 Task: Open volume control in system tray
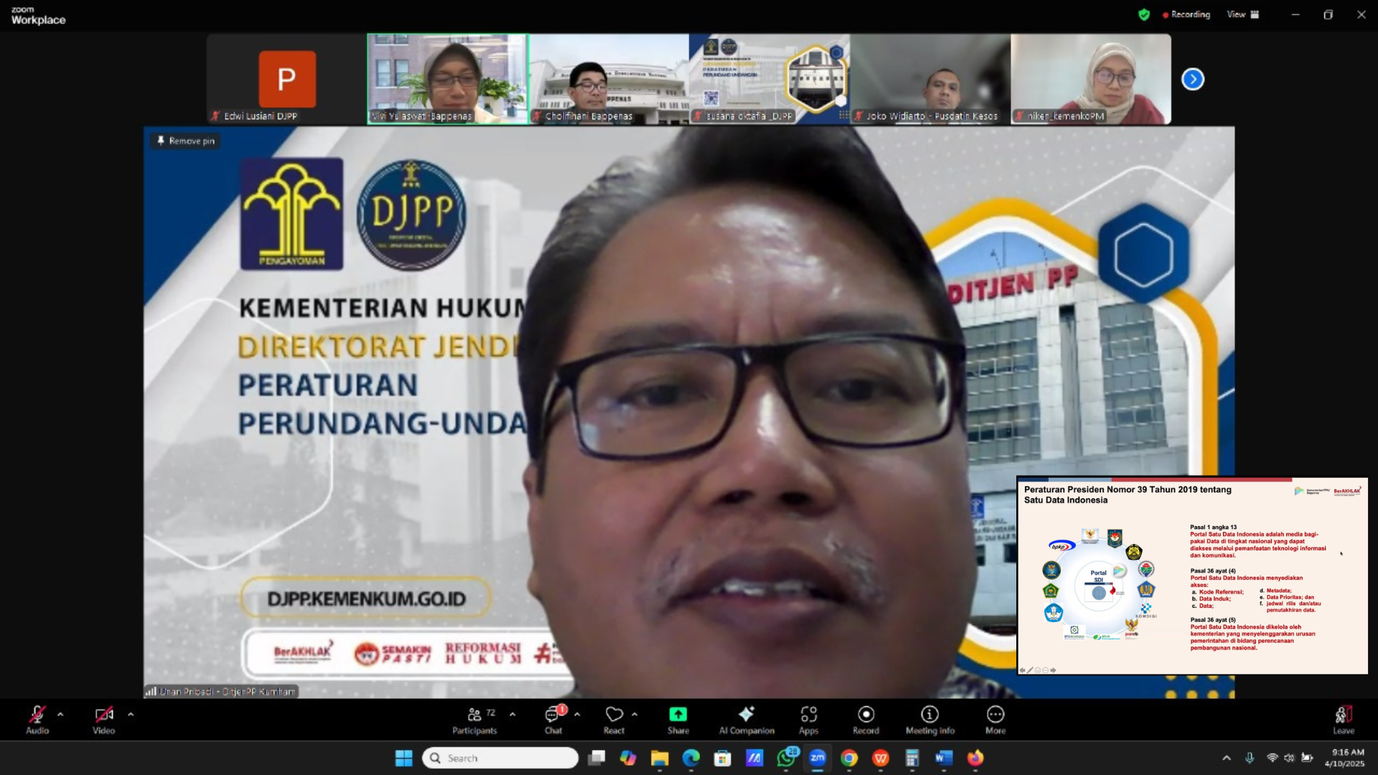1289,758
